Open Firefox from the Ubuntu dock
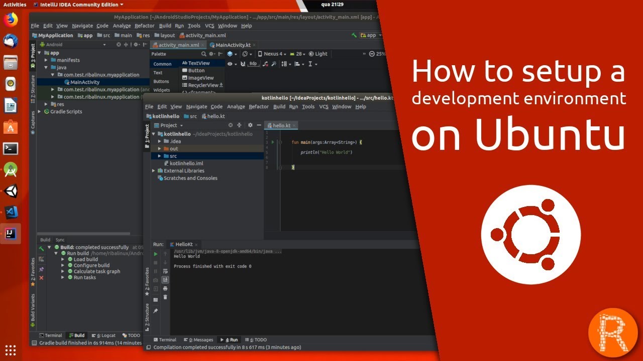 click(x=11, y=20)
